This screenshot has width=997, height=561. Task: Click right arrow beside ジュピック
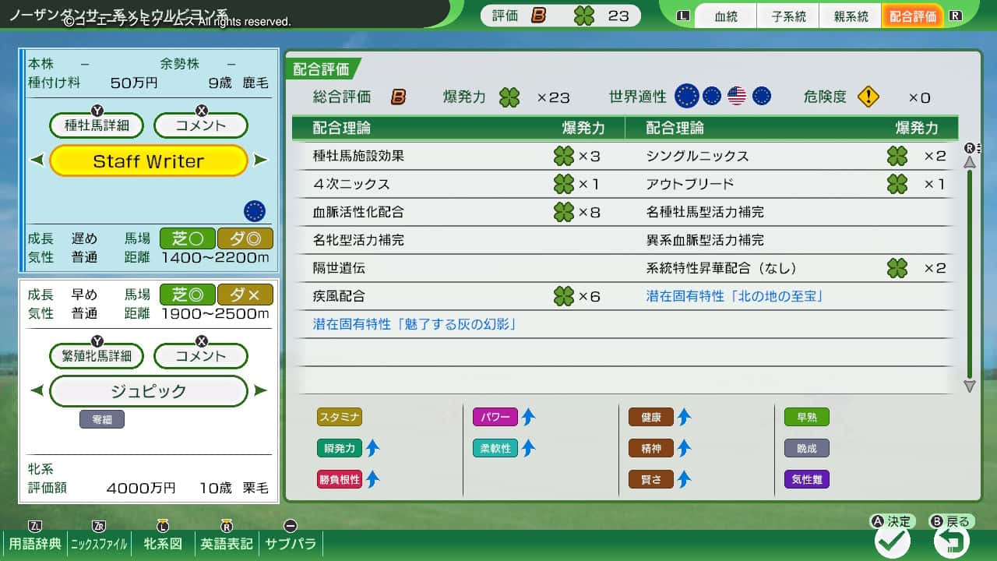(x=260, y=390)
